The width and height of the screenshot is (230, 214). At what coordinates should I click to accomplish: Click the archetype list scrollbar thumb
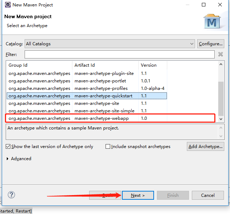221,98
